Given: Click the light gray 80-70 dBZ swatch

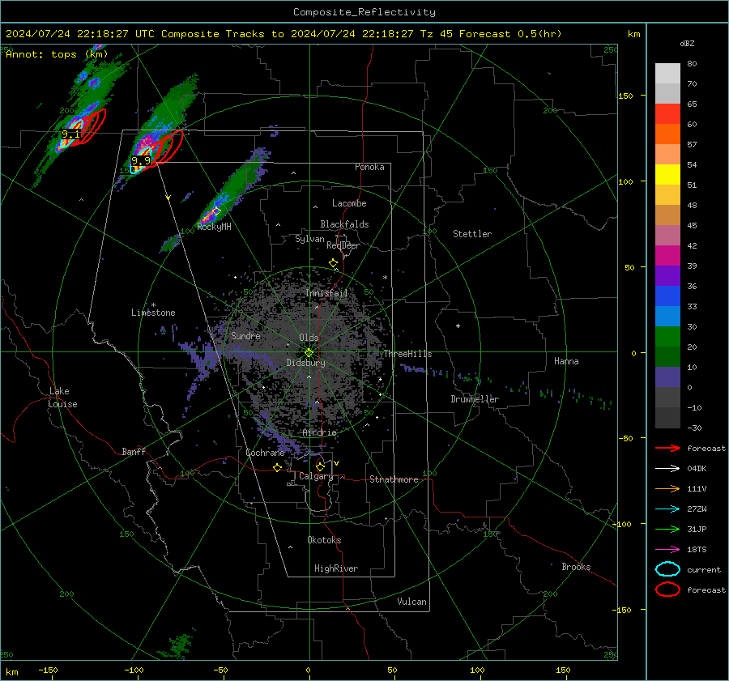Looking at the screenshot, I should coord(667,74).
